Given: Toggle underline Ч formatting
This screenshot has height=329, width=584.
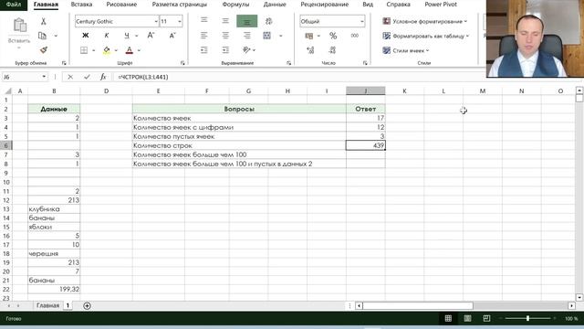Looking at the screenshot, I should 127,36.
